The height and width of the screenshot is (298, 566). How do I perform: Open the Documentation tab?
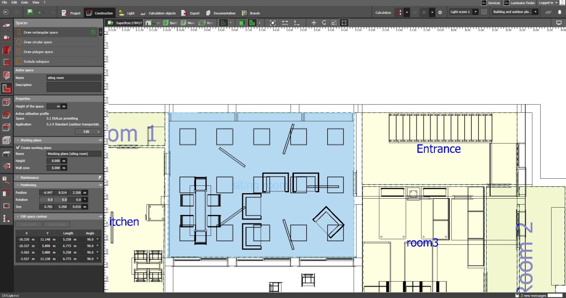221,13
